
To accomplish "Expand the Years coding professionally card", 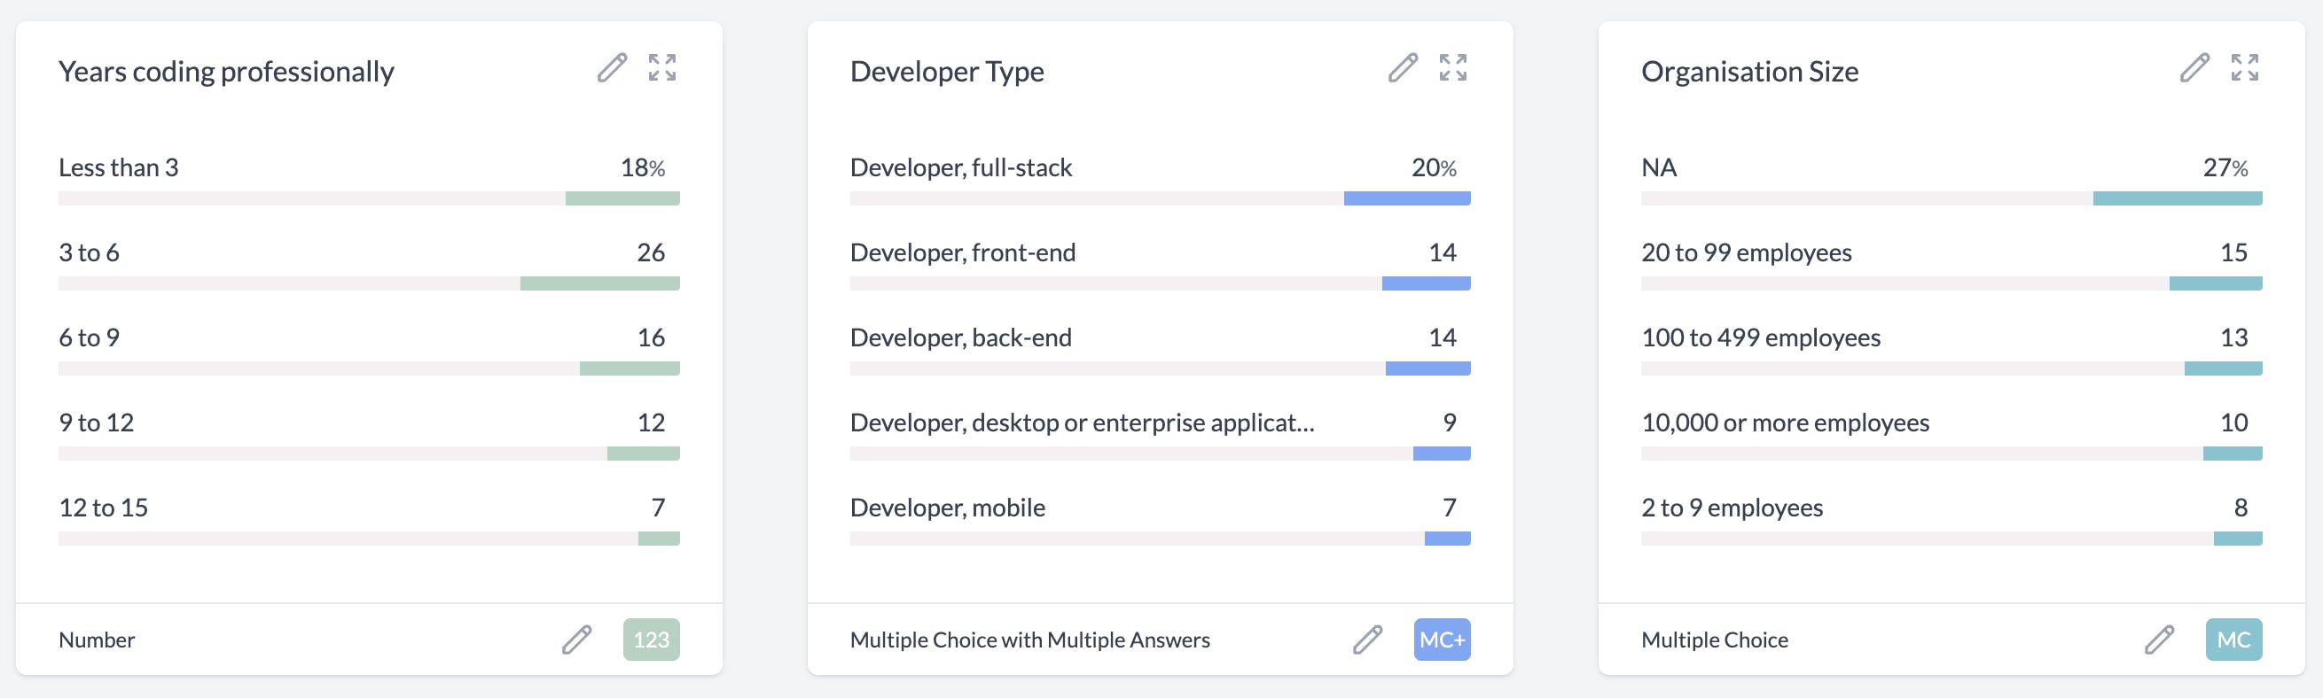I will coord(662,67).
